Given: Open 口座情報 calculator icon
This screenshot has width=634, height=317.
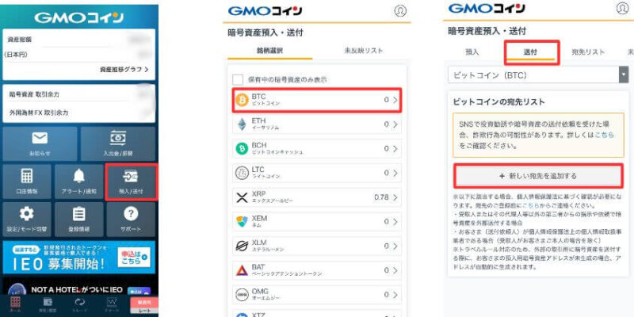Looking at the screenshot, I should tap(27, 176).
